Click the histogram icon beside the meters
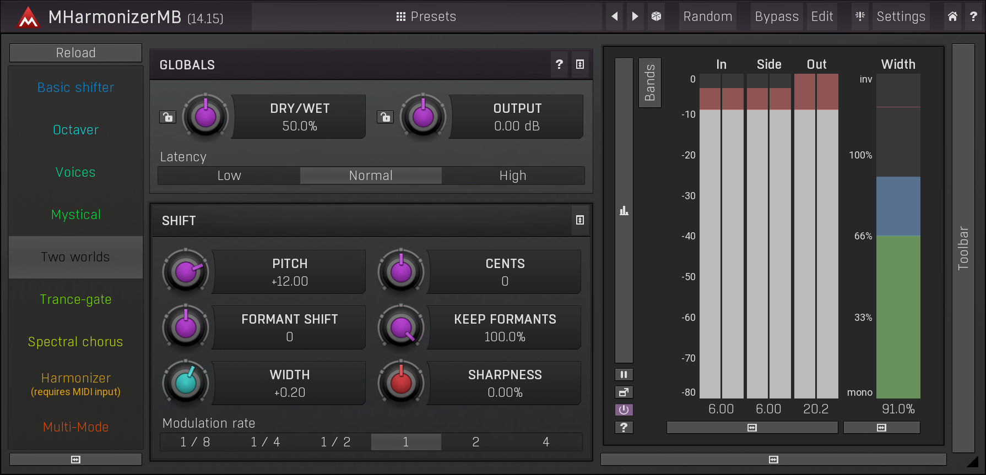Viewport: 986px width, 475px height. click(x=624, y=211)
